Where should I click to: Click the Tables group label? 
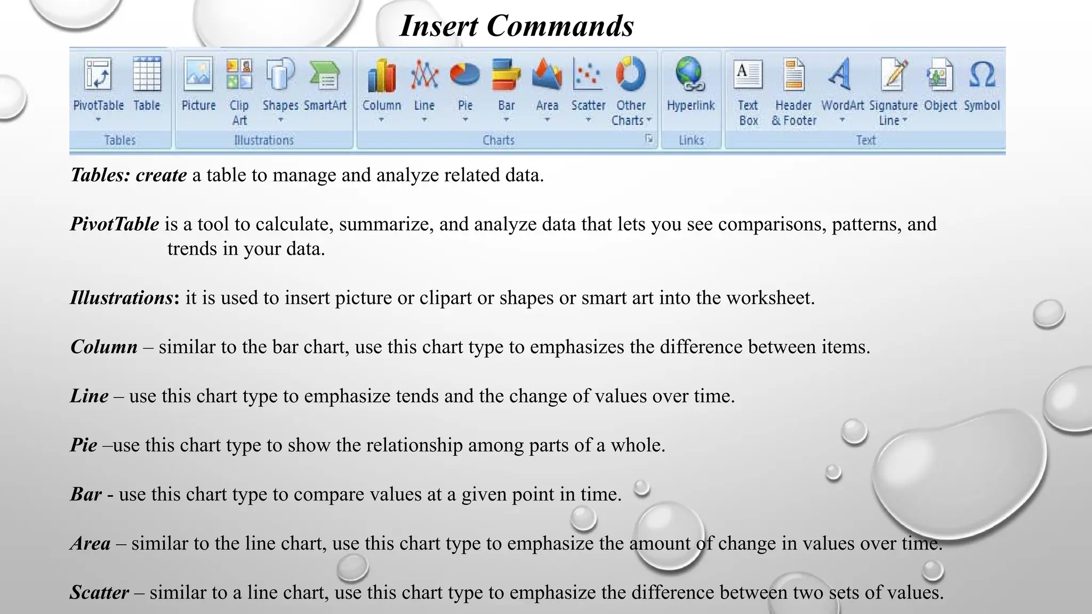point(119,140)
